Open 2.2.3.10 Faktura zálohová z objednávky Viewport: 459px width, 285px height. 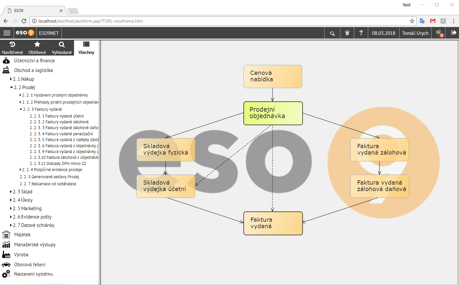pyautogui.click(x=64, y=157)
